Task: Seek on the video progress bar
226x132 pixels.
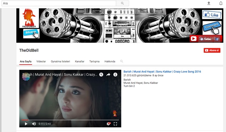Action: (x=70, y=120)
